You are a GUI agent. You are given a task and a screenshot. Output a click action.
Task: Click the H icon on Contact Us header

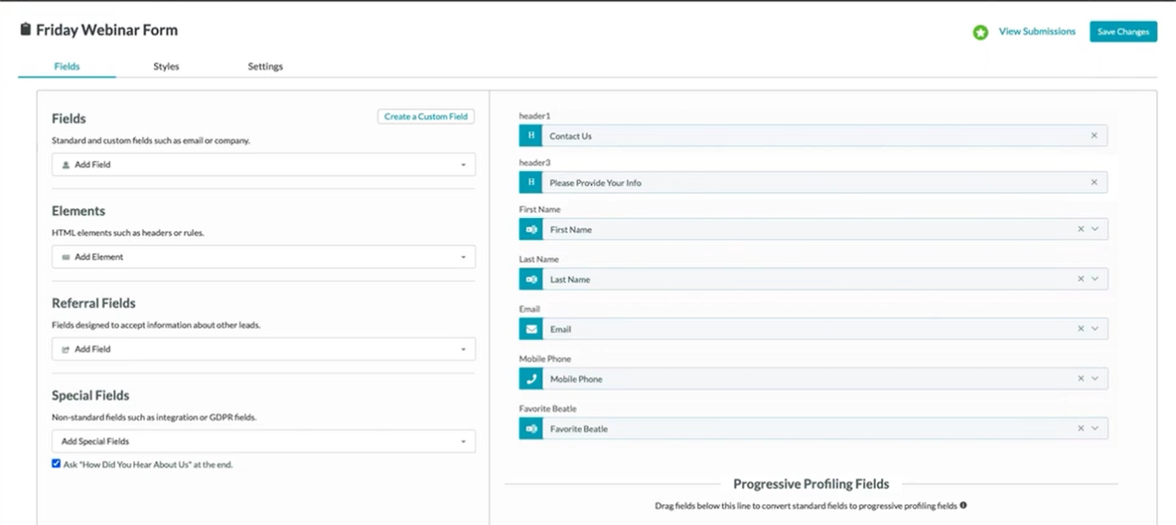click(x=531, y=136)
